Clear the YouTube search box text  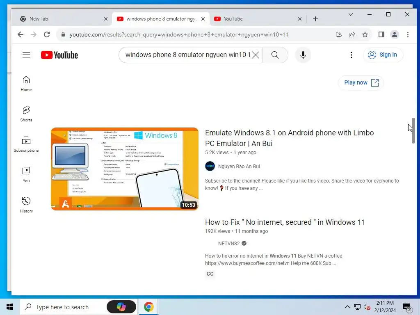(x=256, y=55)
